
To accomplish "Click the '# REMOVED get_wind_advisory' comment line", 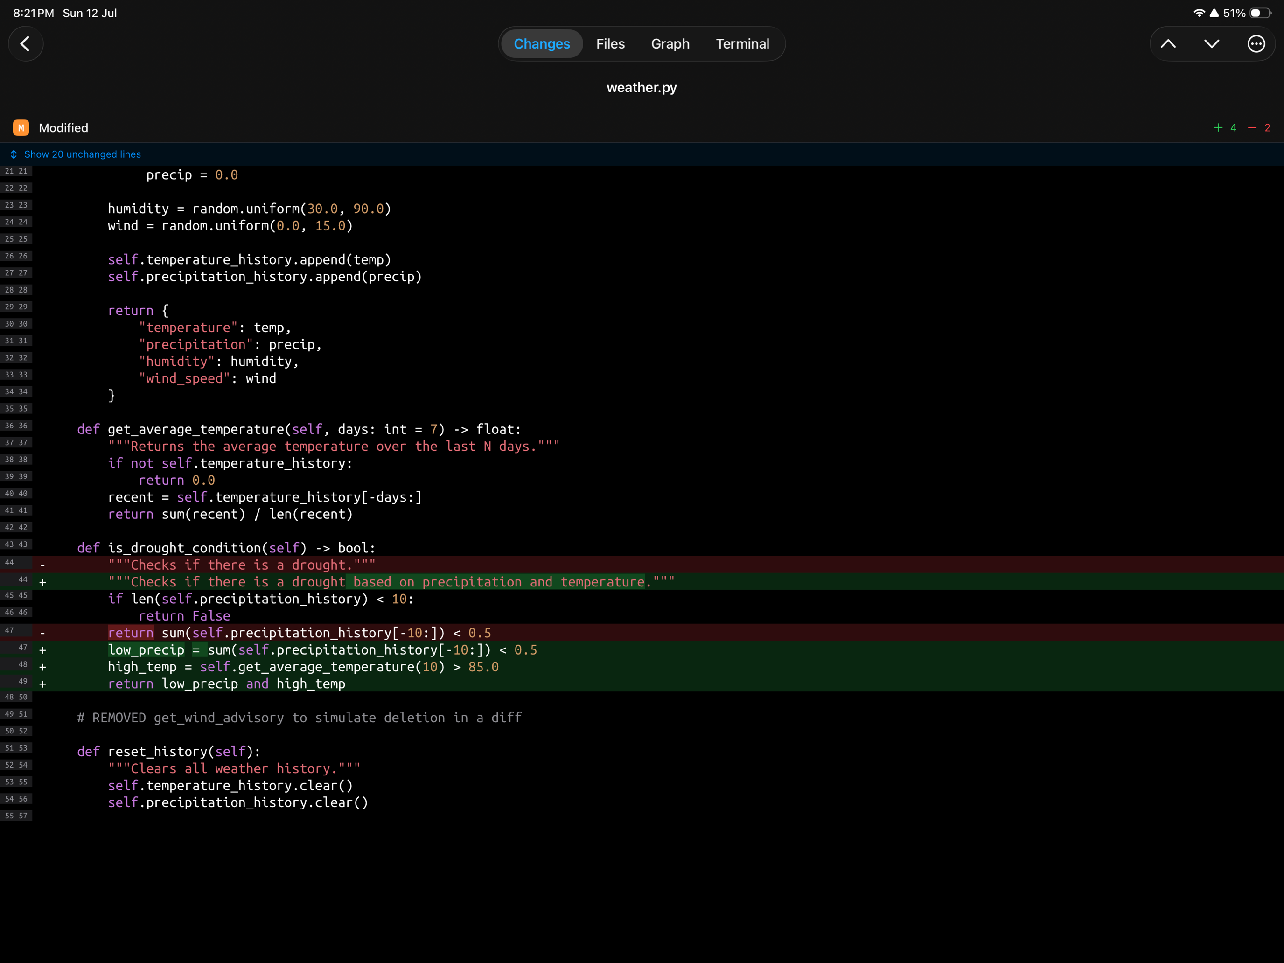I will pyautogui.click(x=299, y=718).
